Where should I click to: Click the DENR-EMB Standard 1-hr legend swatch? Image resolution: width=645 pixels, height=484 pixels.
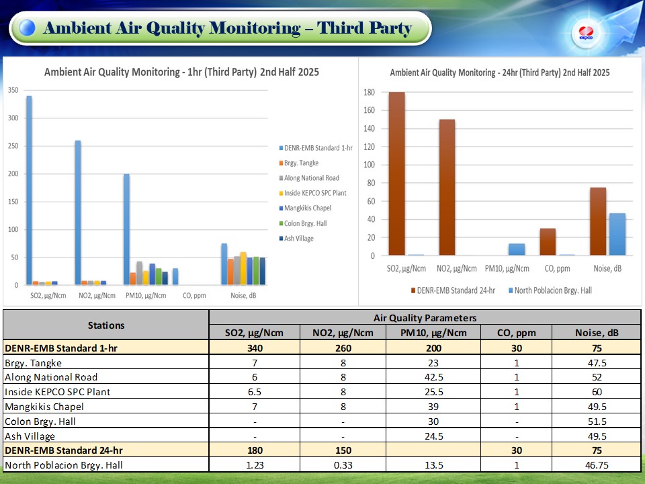[x=280, y=148]
